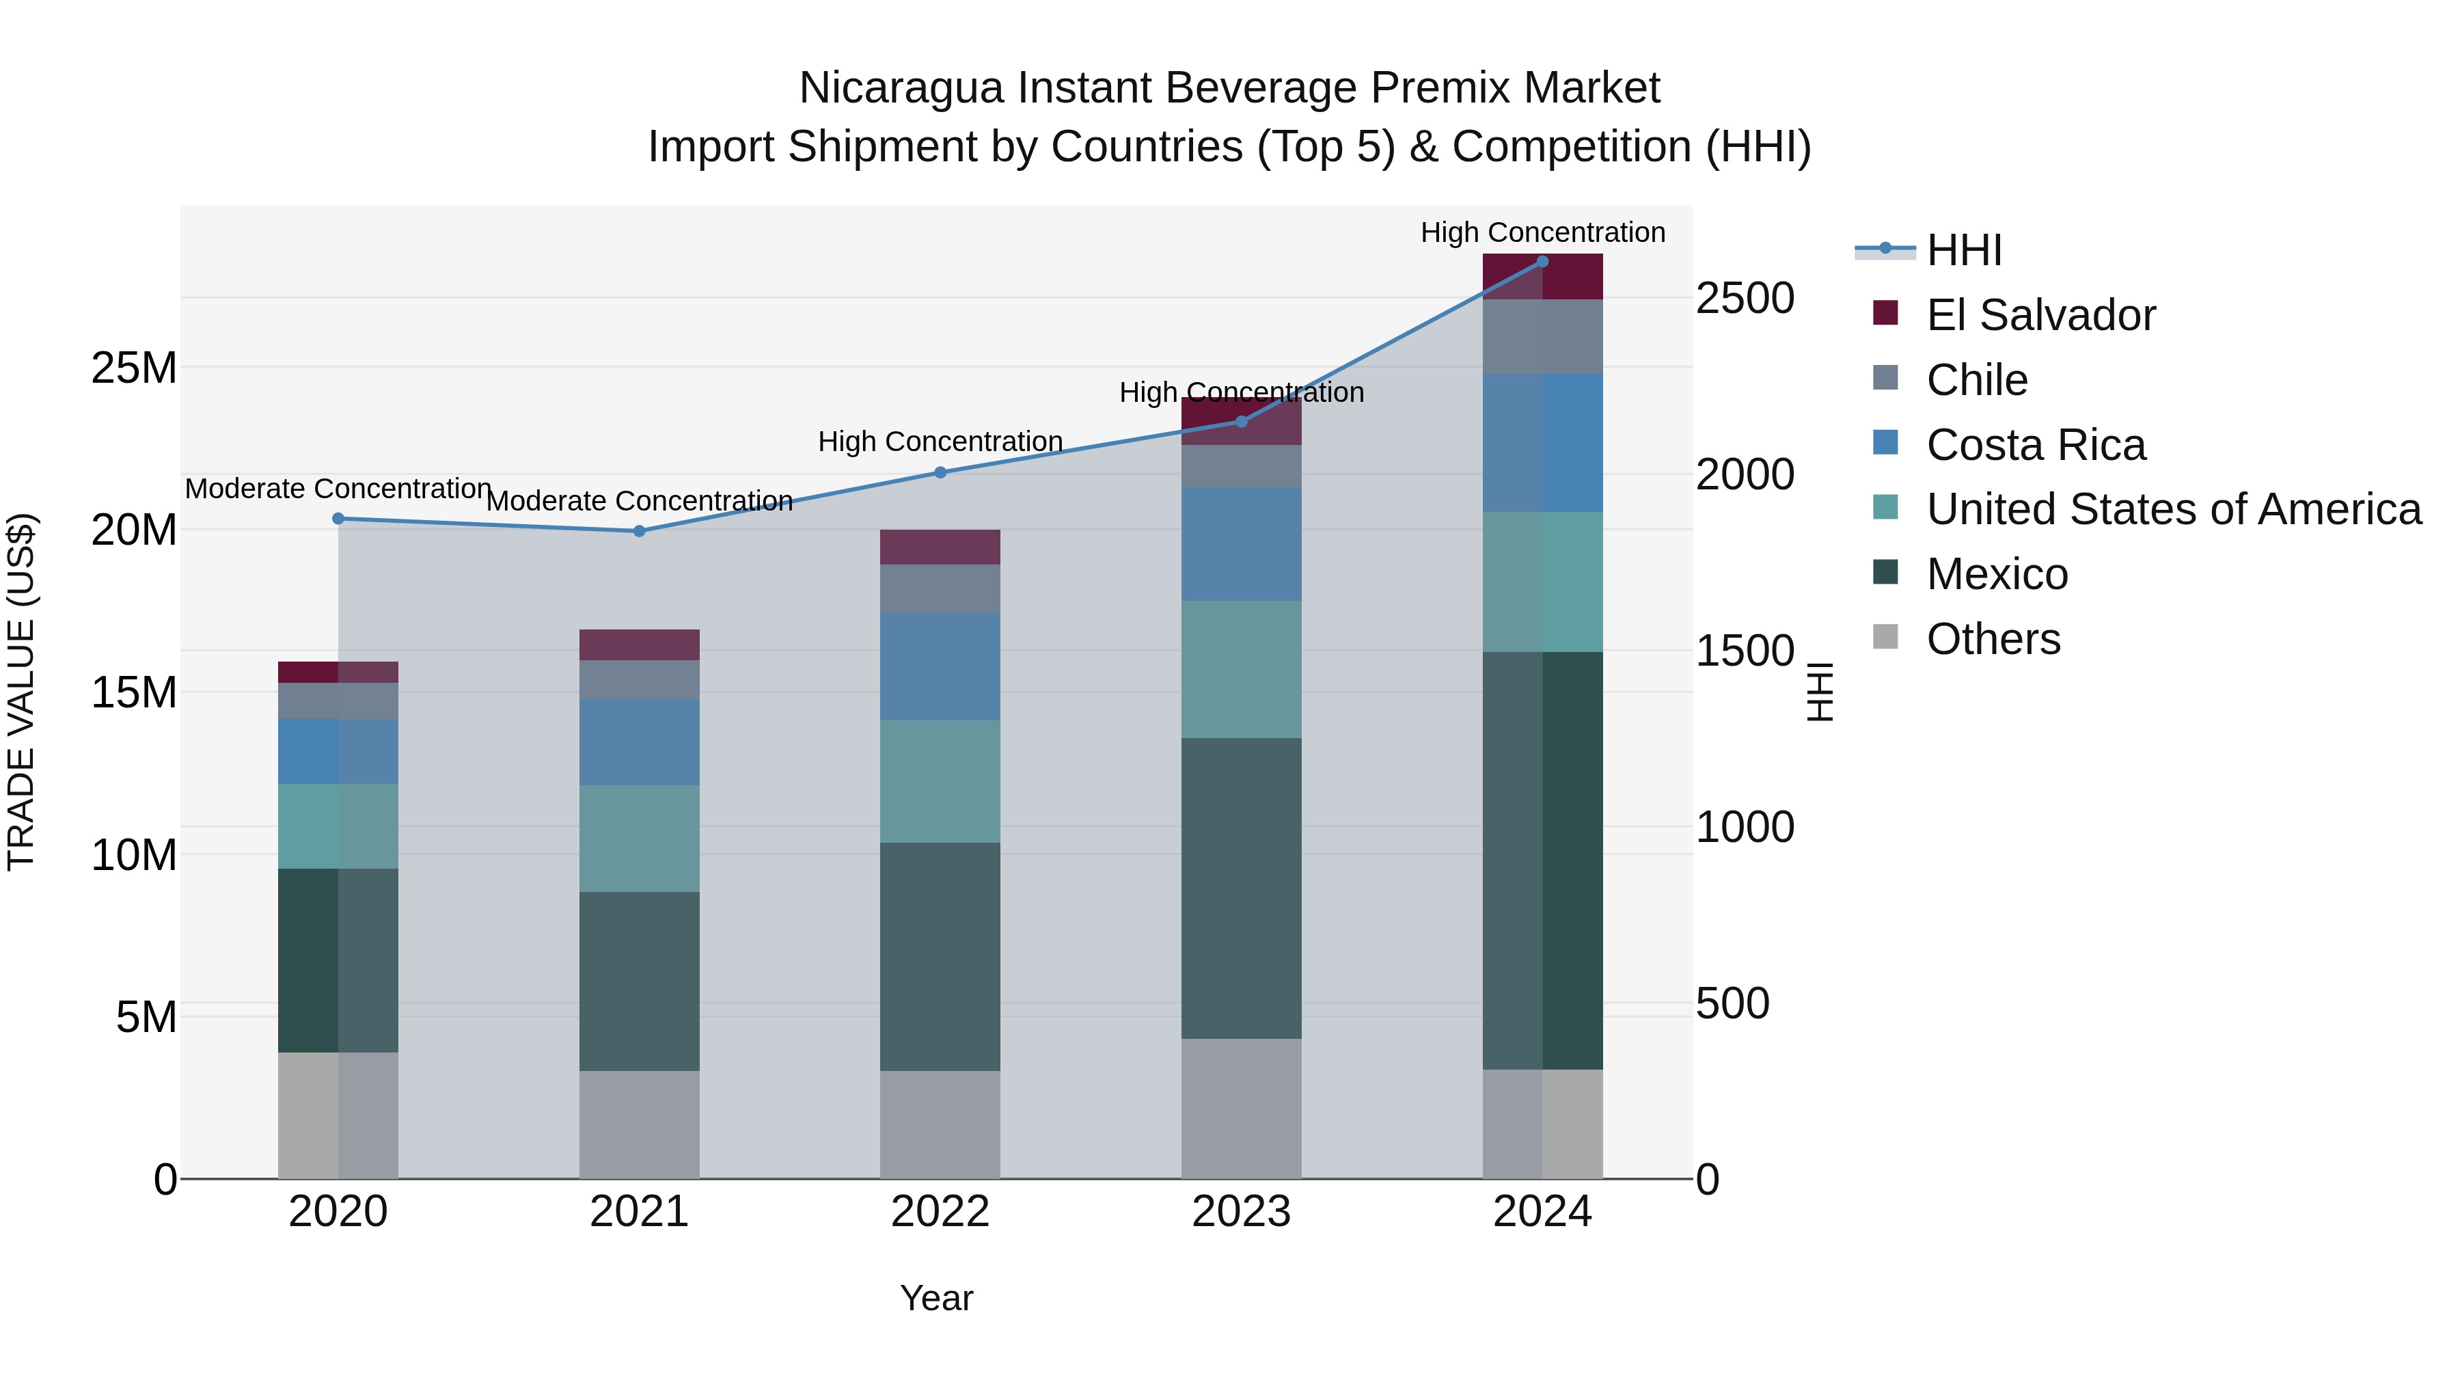Screen dimensions: 2460x1384
Task: Toggle the Others legend entry
Action: point(1966,639)
